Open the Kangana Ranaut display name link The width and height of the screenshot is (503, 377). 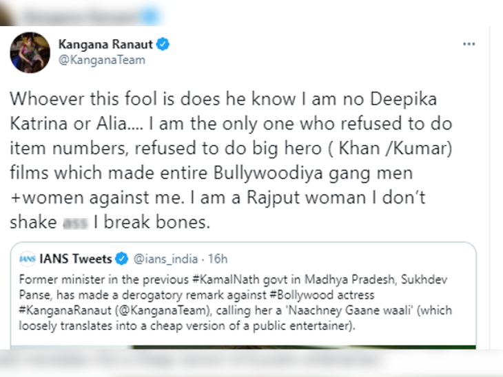(105, 45)
